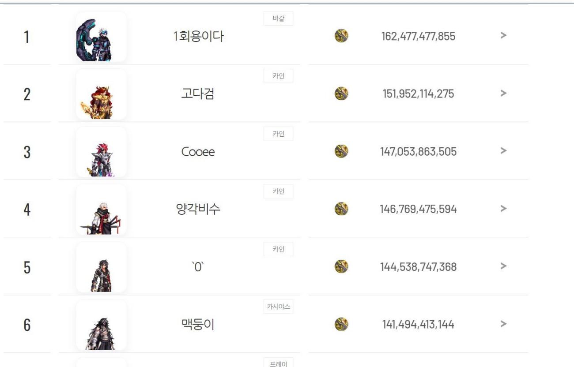Expand 고다검's row using the chevron
Image resolution: width=574 pixels, height=367 pixels.
coord(503,93)
